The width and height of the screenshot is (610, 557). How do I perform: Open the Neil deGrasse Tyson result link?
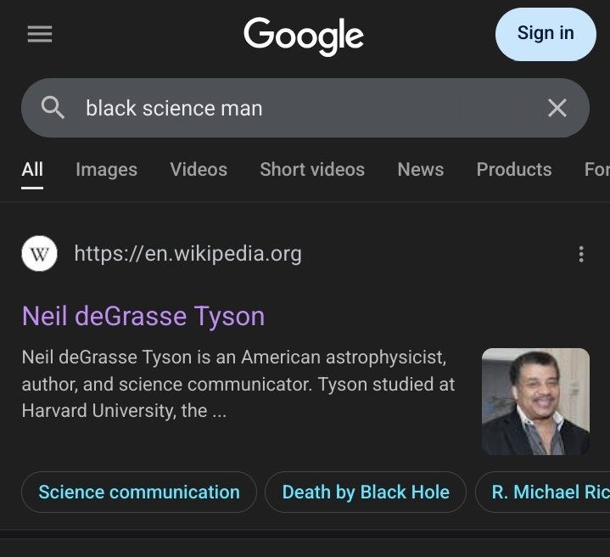click(143, 316)
